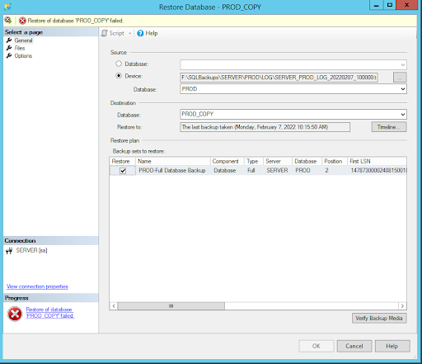Screen dimensions: 422x364
Task: Click the wrench icon next to Files
Action: [x=9, y=48]
